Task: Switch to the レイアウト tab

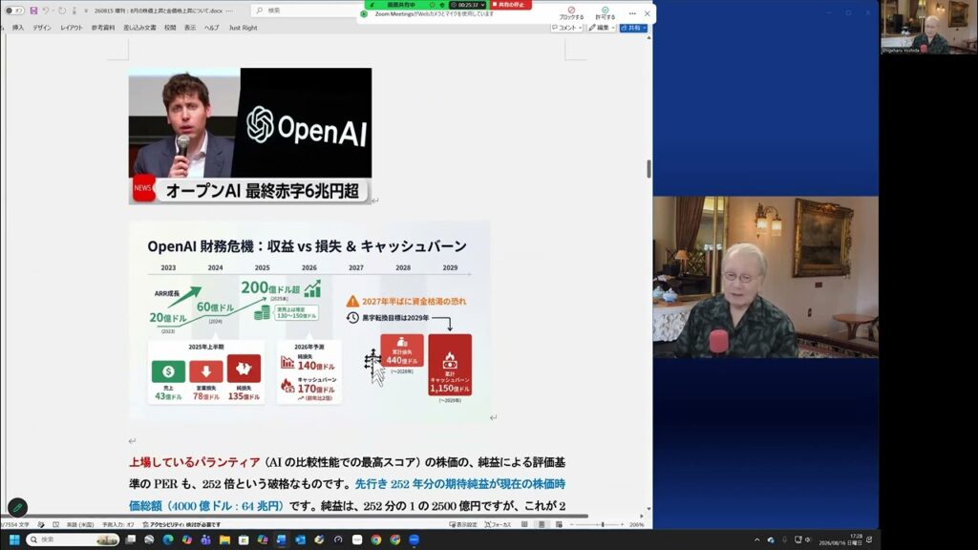Action: coord(71,28)
